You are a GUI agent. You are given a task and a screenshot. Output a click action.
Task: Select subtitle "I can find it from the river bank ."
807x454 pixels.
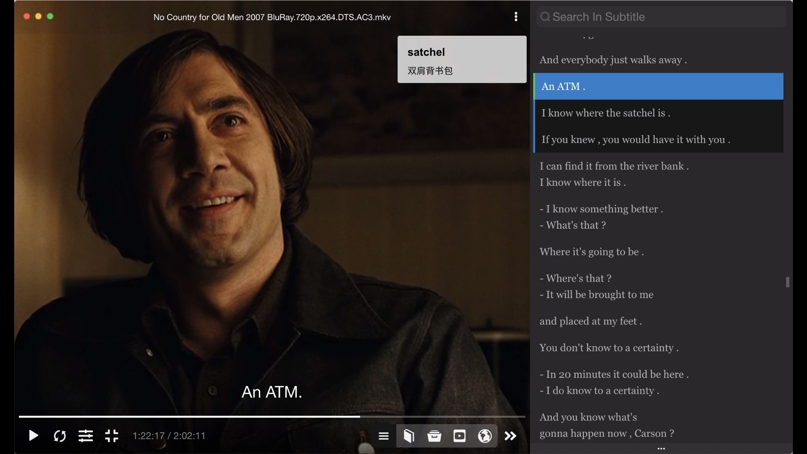[x=614, y=166]
